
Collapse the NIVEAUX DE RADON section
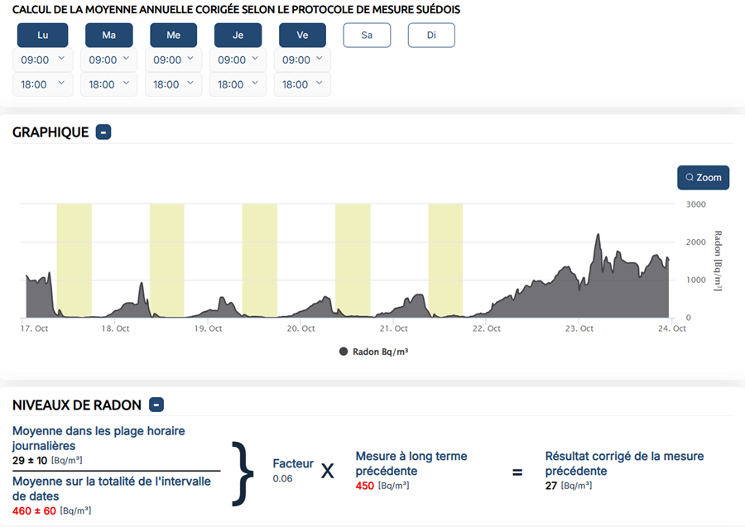(x=156, y=405)
